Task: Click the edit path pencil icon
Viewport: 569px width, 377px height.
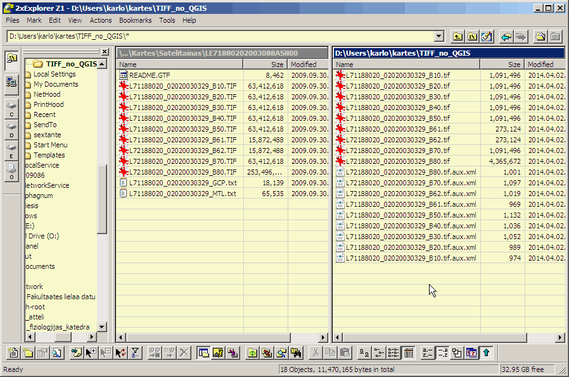Action: coord(487,37)
